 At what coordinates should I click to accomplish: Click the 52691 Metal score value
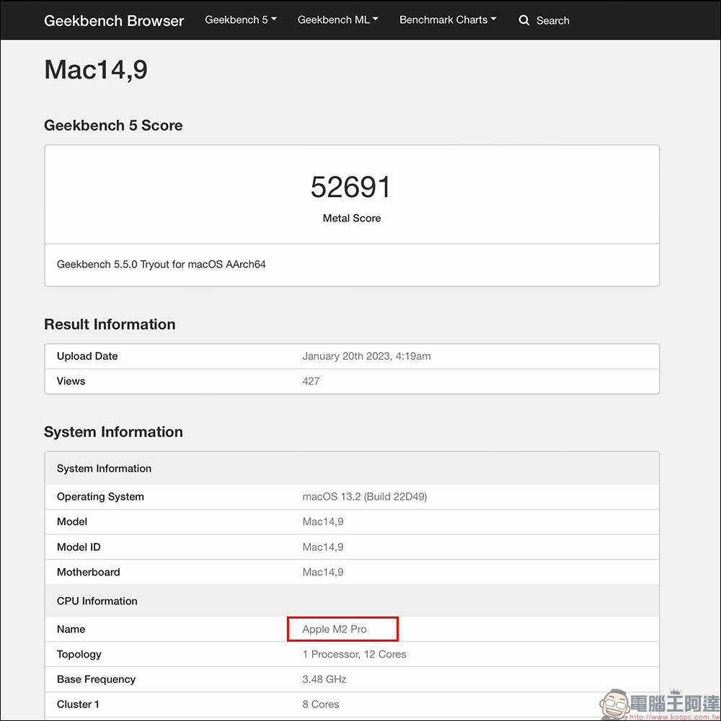351,187
